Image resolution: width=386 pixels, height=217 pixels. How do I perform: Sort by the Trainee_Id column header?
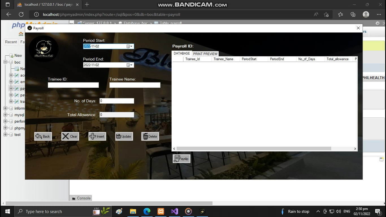coord(197,59)
